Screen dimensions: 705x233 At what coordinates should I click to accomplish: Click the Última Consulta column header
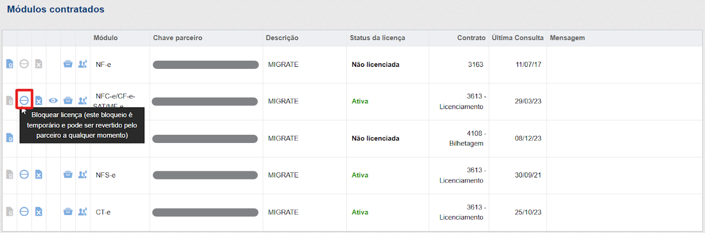coord(517,38)
